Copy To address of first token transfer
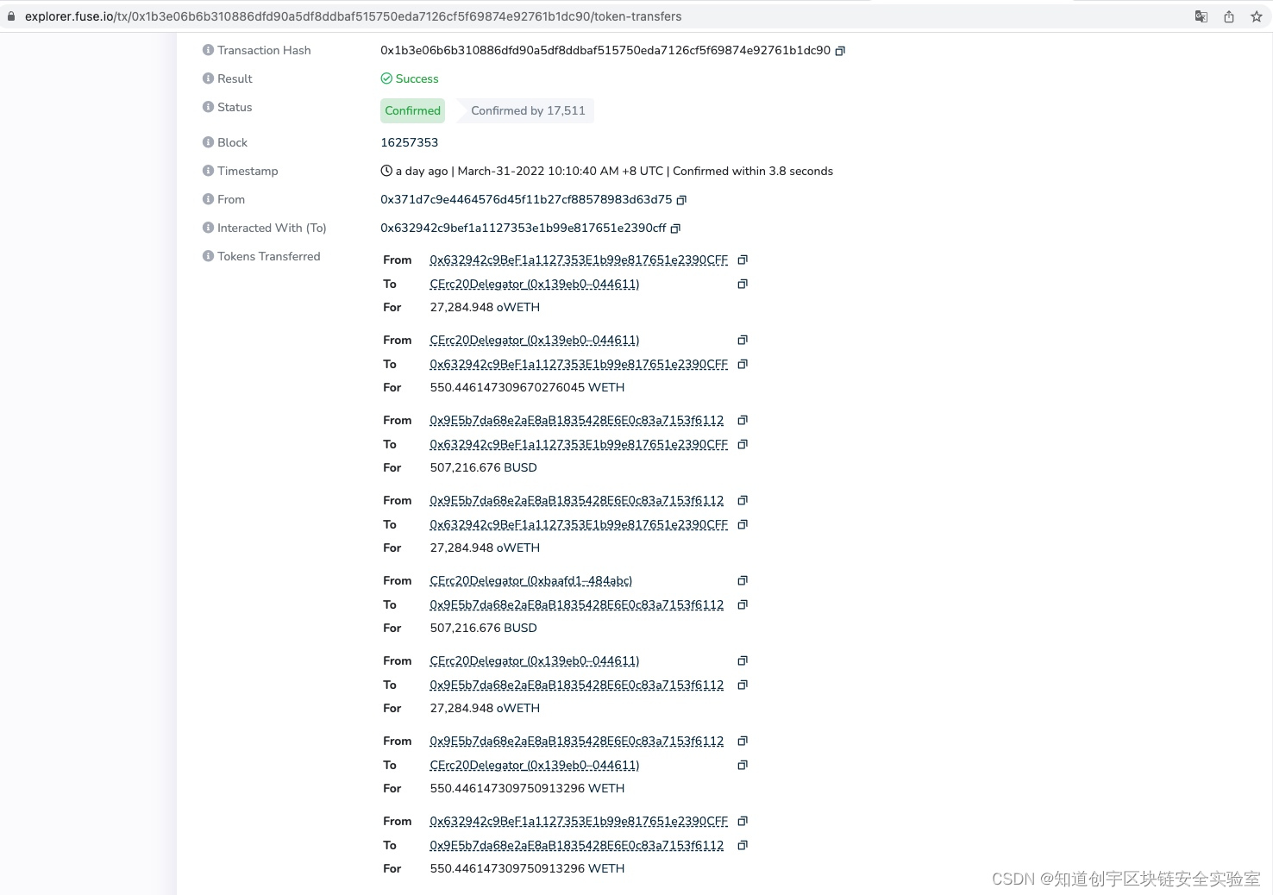The height and width of the screenshot is (895, 1273). [743, 284]
